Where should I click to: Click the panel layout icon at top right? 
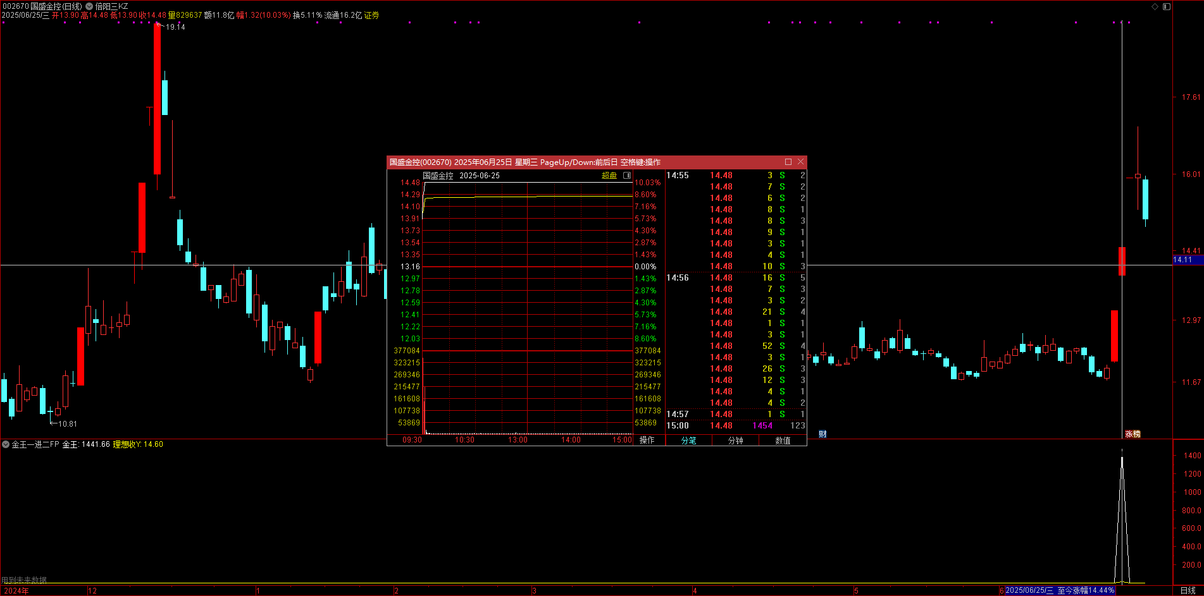click(x=1167, y=6)
